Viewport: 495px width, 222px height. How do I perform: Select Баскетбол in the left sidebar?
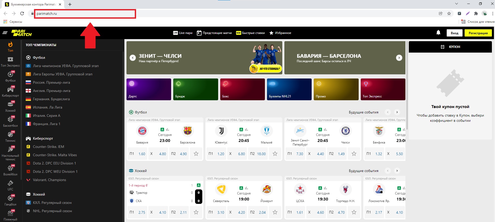tap(10, 122)
